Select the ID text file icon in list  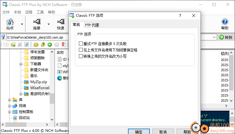click(x=59, y=59)
